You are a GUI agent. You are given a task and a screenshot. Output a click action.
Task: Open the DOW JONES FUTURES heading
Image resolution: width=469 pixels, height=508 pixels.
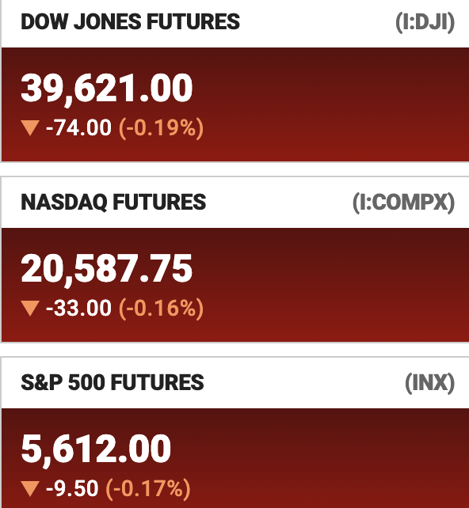pyautogui.click(x=130, y=22)
